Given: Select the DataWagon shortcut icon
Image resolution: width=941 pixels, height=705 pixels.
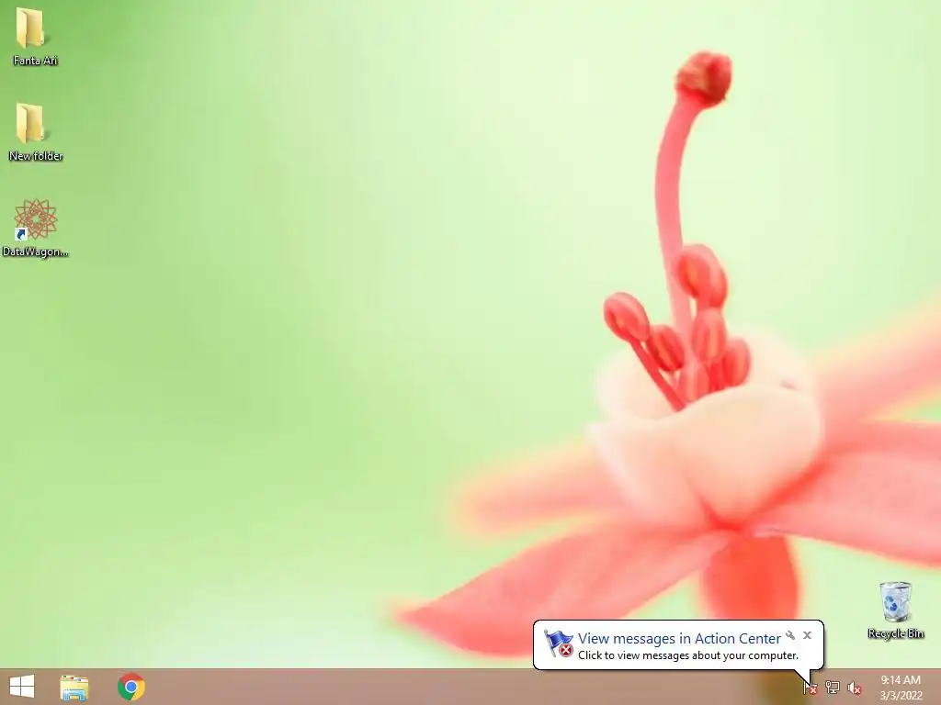Looking at the screenshot, I should coord(36,219).
